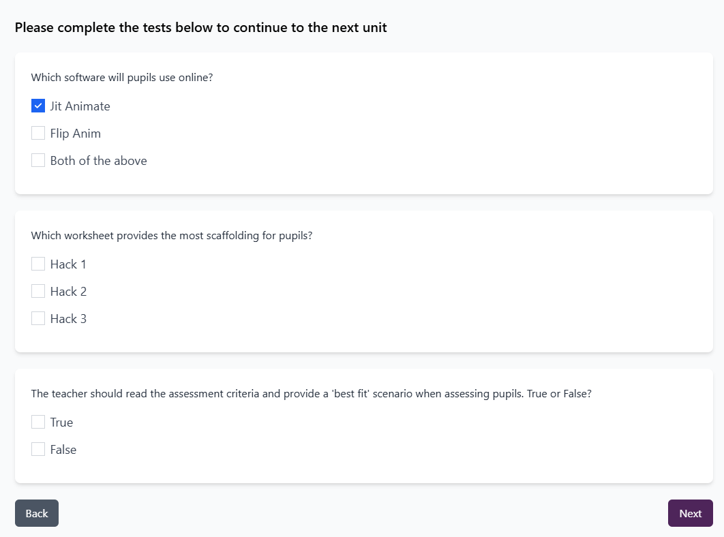Check the 'Both of the above' box
Image resolution: width=724 pixels, height=537 pixels.
click(38, 161)
